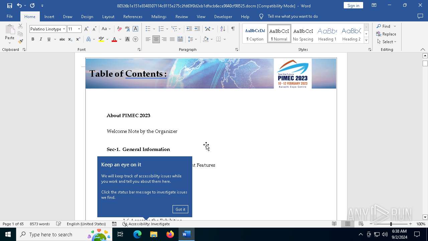The height and width of the screenshot is (241, 428).
Task: Click the Accessibility: Investigate status
Action: point(146,224)
